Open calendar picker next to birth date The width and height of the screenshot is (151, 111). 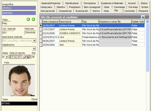(29, 57)
